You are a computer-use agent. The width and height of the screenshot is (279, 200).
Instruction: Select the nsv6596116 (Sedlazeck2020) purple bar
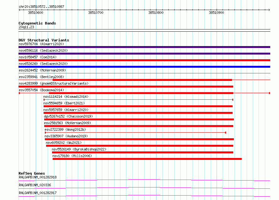[144, 54]
